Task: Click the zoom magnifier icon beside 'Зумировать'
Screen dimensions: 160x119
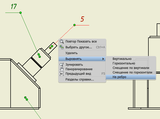Action: click(62, 64)
